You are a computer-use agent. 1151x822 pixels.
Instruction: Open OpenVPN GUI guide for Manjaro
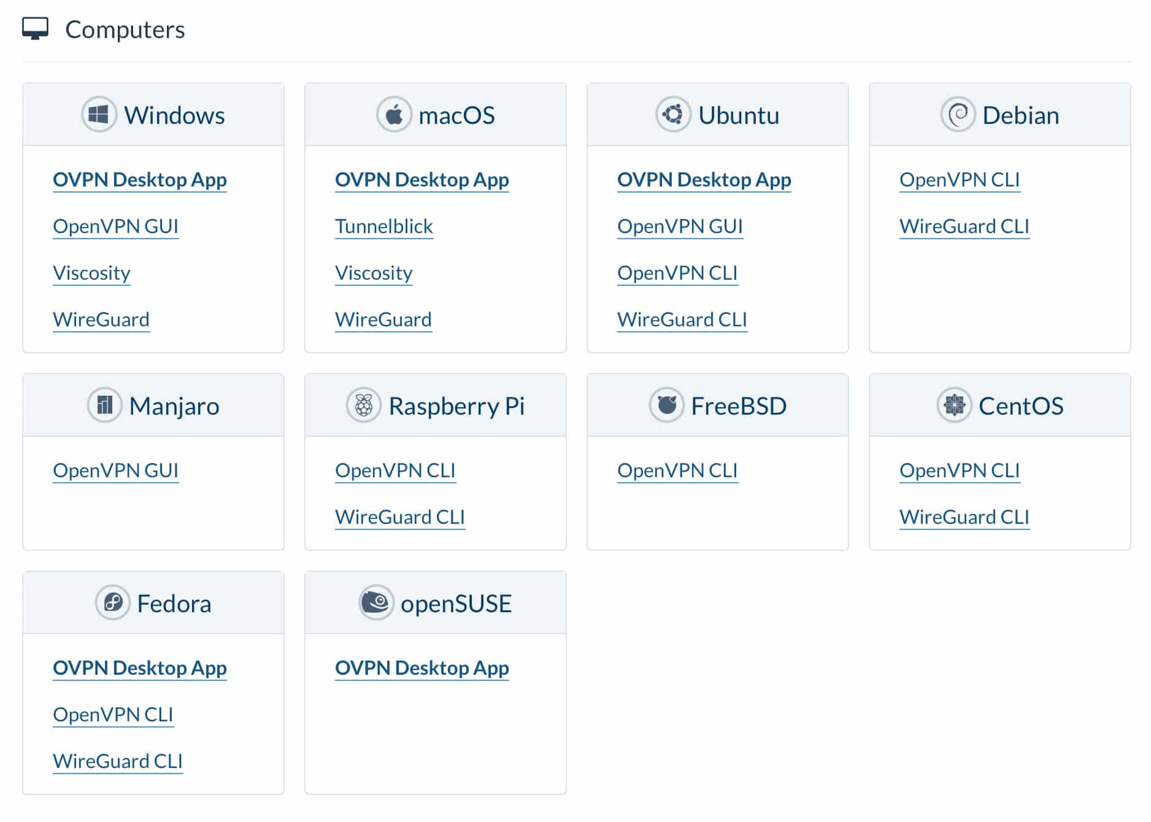[115, 471]
